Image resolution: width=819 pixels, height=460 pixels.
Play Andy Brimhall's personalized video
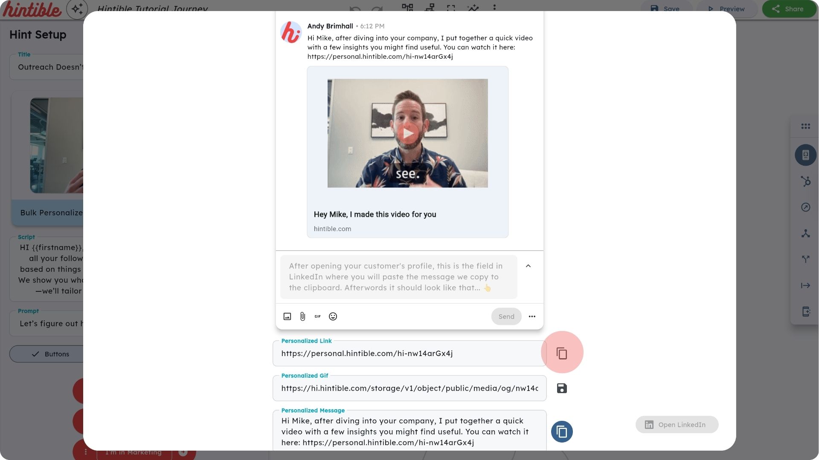(x=408, y=133)
